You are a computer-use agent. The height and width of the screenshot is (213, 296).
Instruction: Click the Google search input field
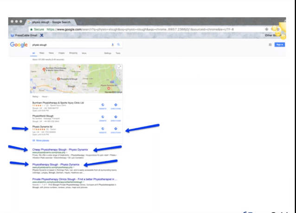click(x=70, y=45)
